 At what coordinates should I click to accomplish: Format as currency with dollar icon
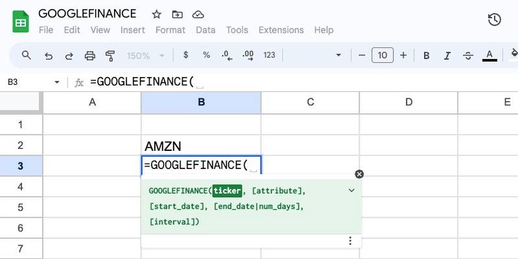(185, 55)
